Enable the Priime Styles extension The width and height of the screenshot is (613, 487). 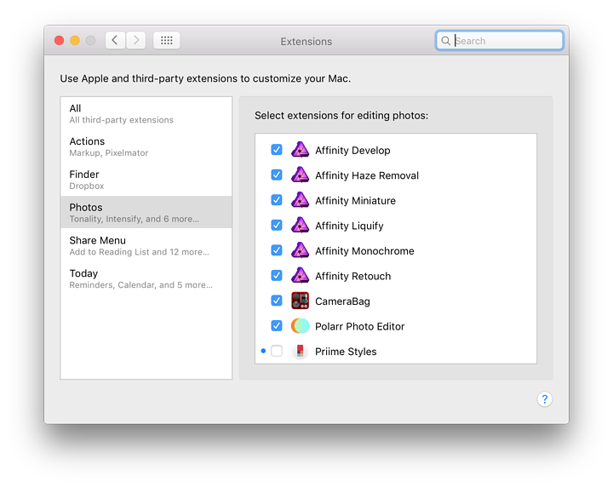(x=277, y=351)
